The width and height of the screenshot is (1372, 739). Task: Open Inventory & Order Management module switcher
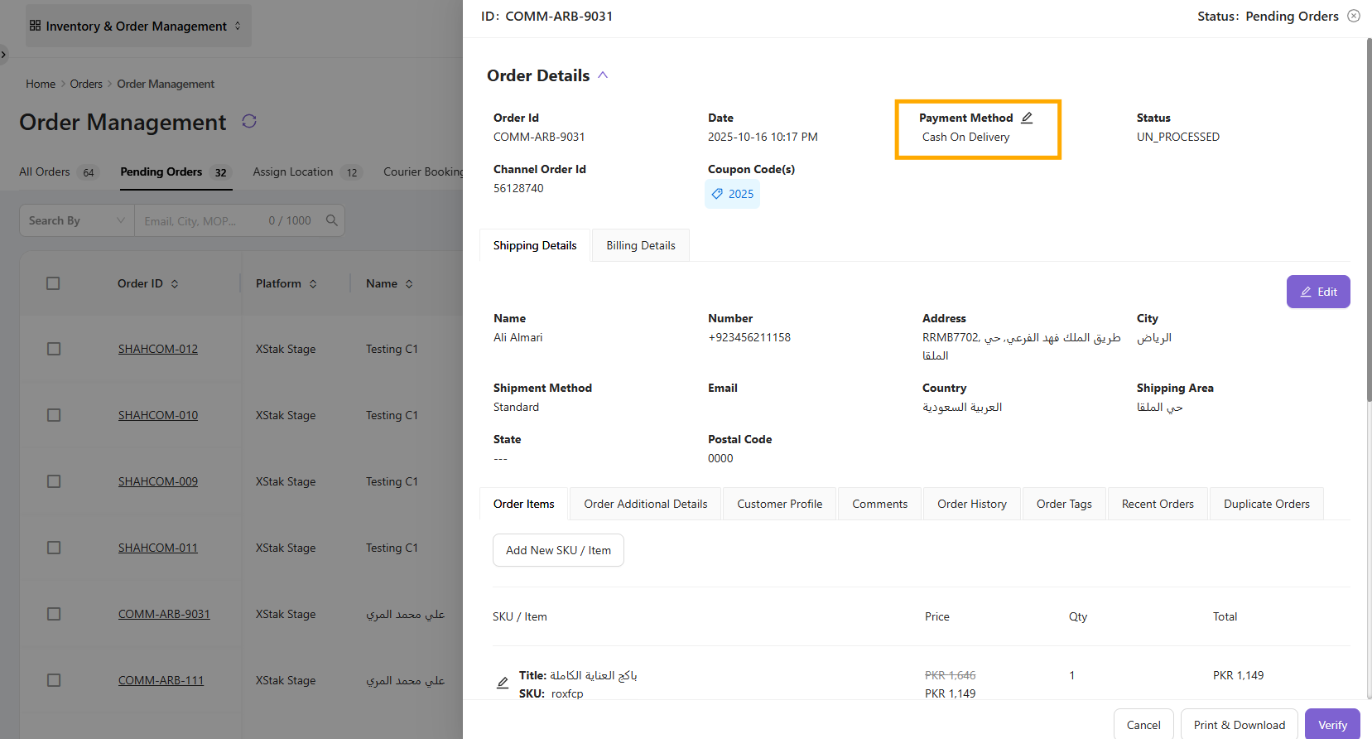click(137, 26)
